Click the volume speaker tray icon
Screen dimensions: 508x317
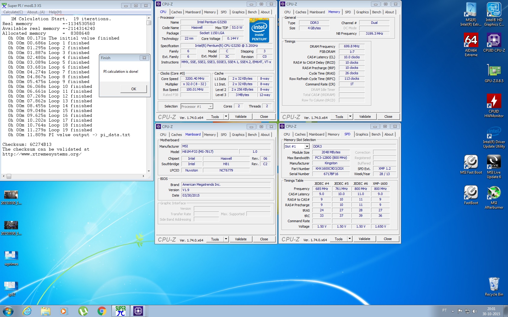coord(475,311)
